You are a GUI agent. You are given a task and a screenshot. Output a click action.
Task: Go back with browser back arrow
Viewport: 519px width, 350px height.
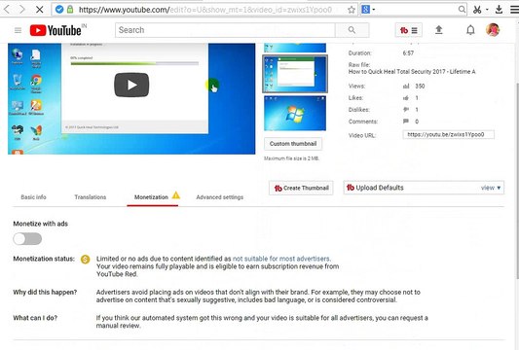click(x=7, y=10)
